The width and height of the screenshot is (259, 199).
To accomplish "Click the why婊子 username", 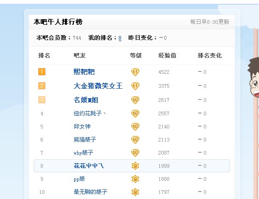I will (x=83, y=153).
